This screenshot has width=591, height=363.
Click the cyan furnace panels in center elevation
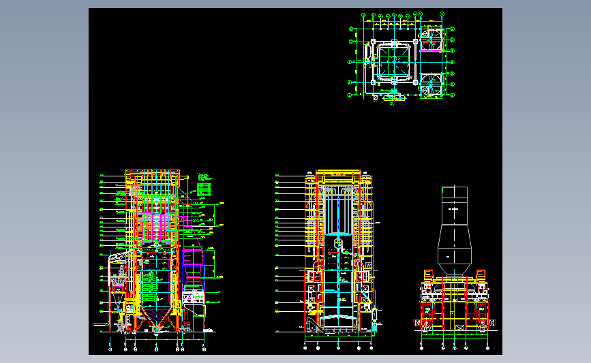point(338,215)
